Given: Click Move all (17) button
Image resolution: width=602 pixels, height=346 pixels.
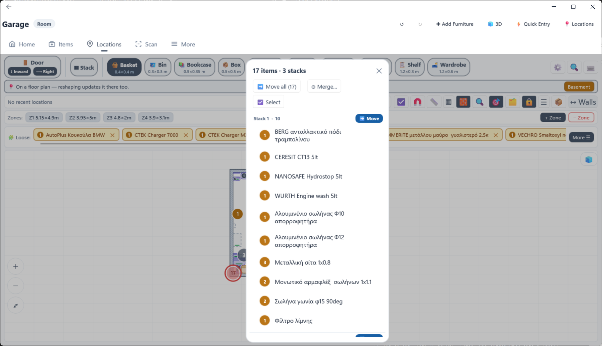Looking at the screenshot, I should click(x=277, y=87).
